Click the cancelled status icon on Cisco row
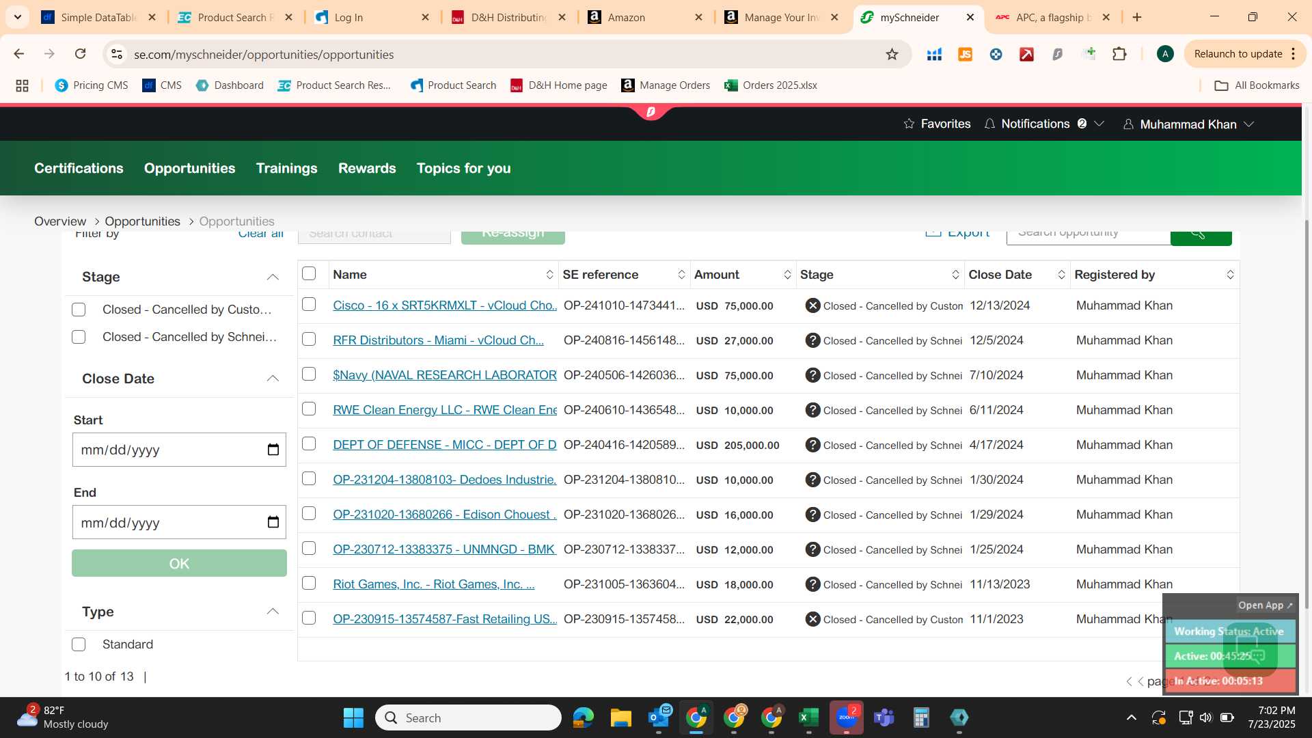Viewport: 1312px width, 738px height. click(x=812, y=305)
